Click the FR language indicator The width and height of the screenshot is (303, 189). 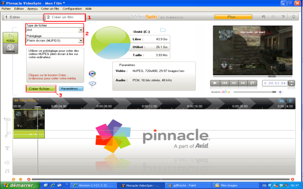[264, 186]
